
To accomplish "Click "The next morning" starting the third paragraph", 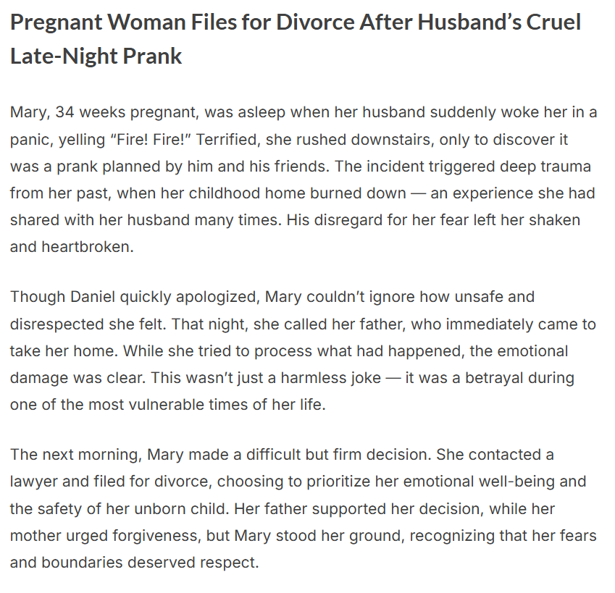I will [75, 455].
